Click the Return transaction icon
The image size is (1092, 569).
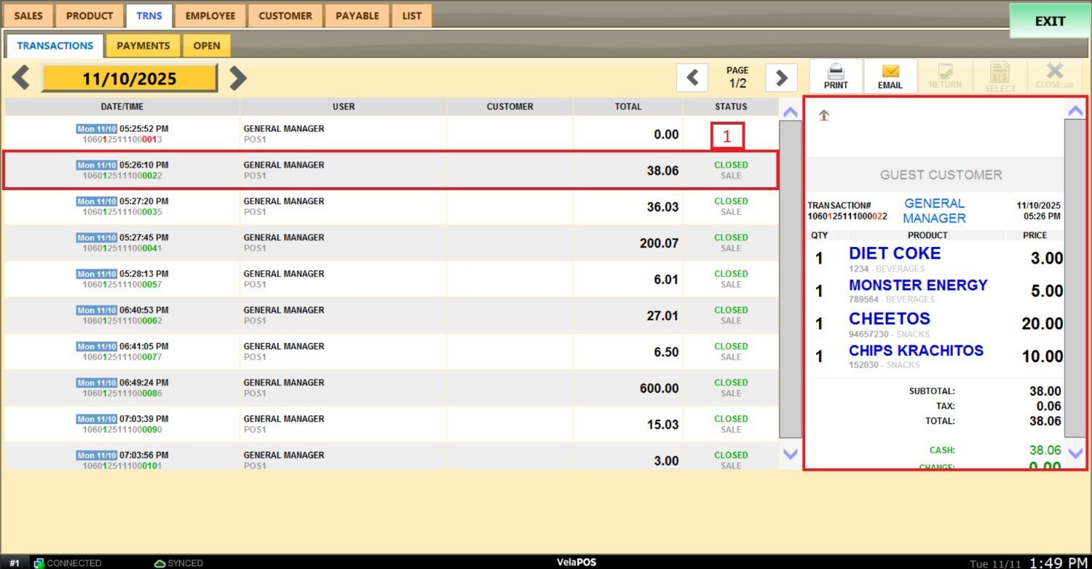(x=945, y=72)
